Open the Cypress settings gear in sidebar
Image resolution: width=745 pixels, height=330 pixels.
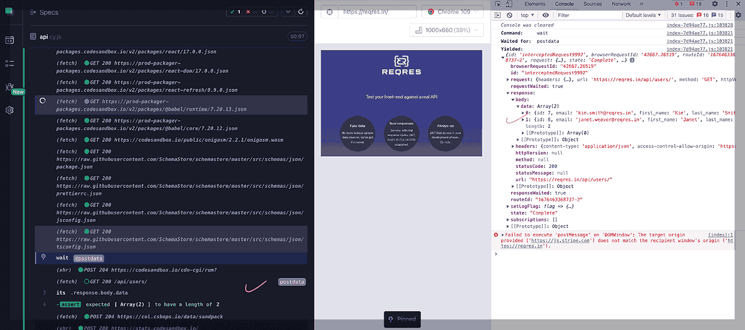[10, 110]
